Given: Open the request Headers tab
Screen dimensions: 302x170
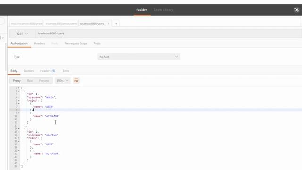Looking at the screenshot, I should (x=40, y=43).
